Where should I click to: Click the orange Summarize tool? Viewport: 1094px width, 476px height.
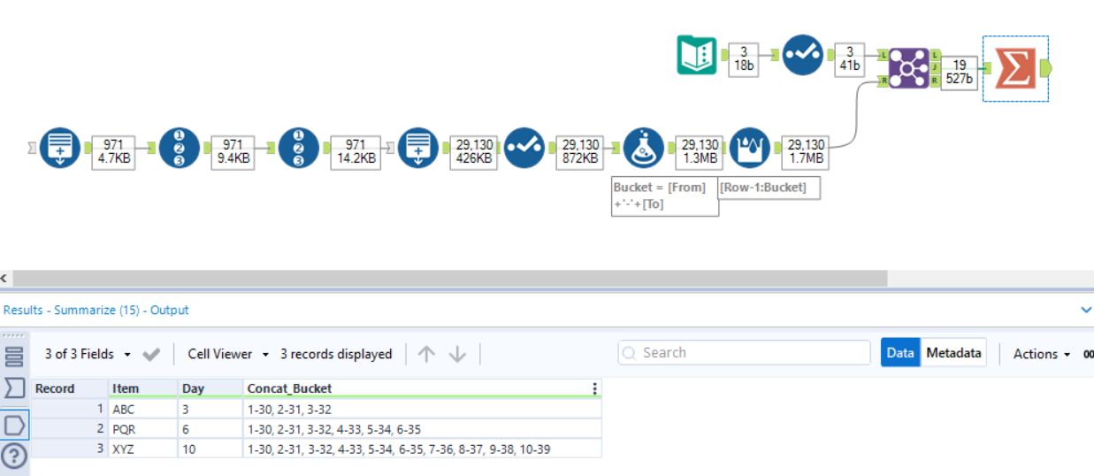click(x=1015, y=68)
